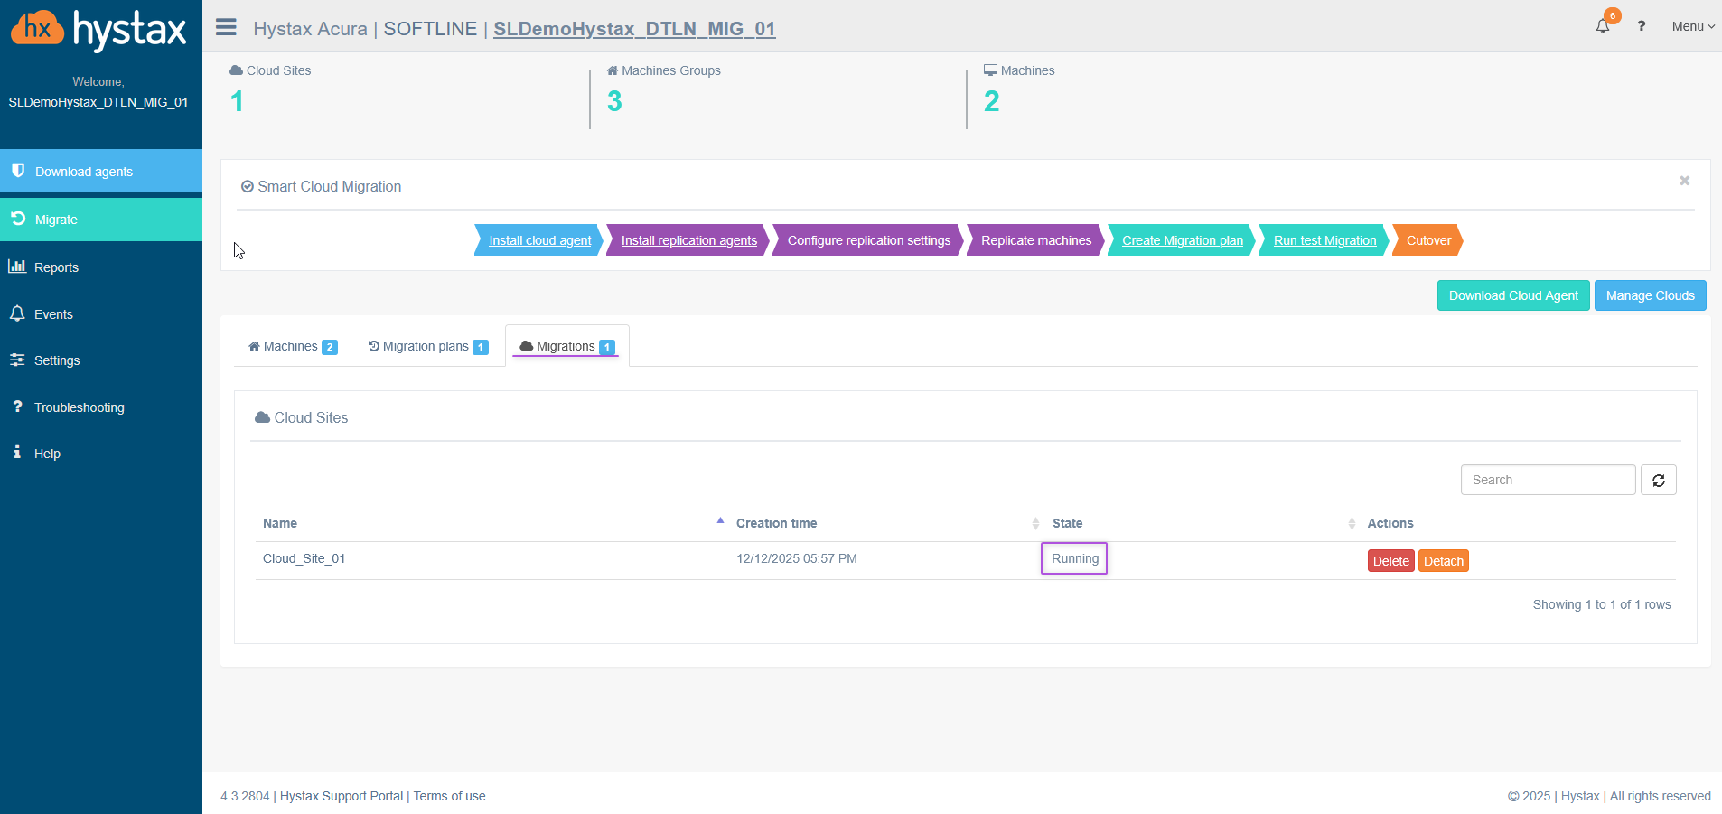
Task: Open Events in the sidebar
Action: pyautogui.click(x=53, y=314)
